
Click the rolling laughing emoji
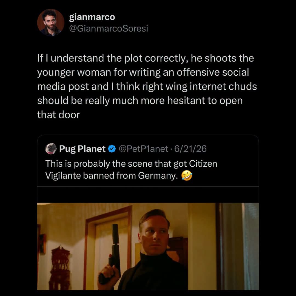point(187,175)
